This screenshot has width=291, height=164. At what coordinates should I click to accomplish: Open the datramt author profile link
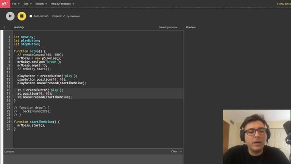click(75, 16)
